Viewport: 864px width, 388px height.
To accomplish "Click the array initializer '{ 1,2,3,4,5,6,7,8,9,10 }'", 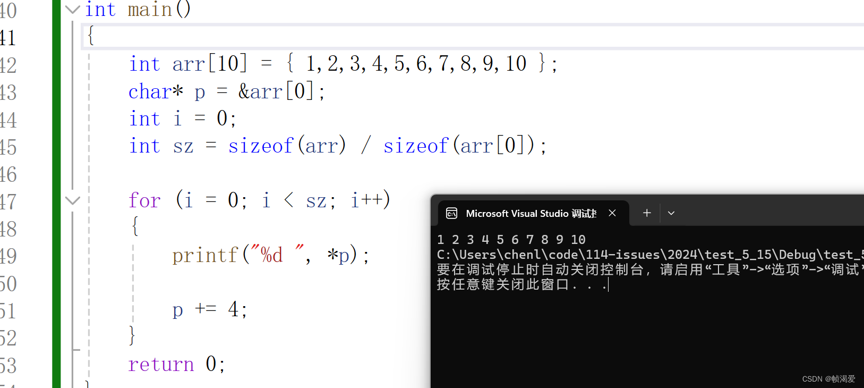I will coord(416,64).
